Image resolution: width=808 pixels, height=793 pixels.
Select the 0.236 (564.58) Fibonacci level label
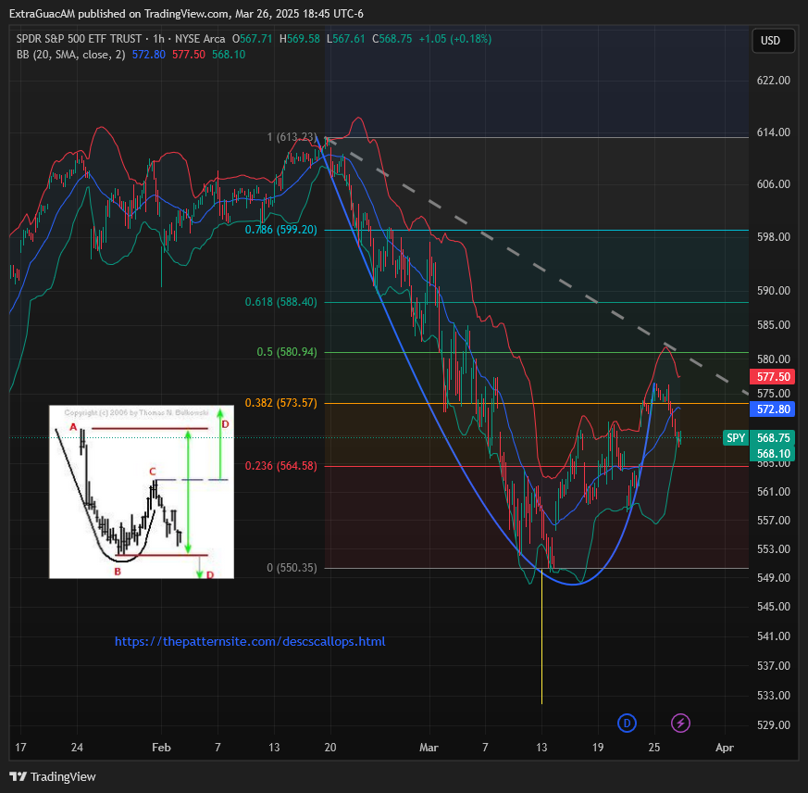[280, 466]
